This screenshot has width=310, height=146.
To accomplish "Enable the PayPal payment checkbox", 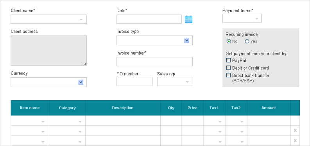I will point(229,61).
